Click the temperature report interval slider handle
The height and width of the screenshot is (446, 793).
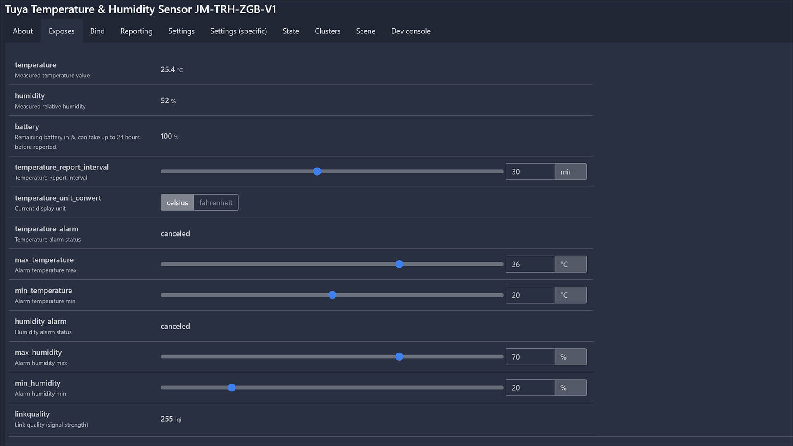tap(317, 171)
